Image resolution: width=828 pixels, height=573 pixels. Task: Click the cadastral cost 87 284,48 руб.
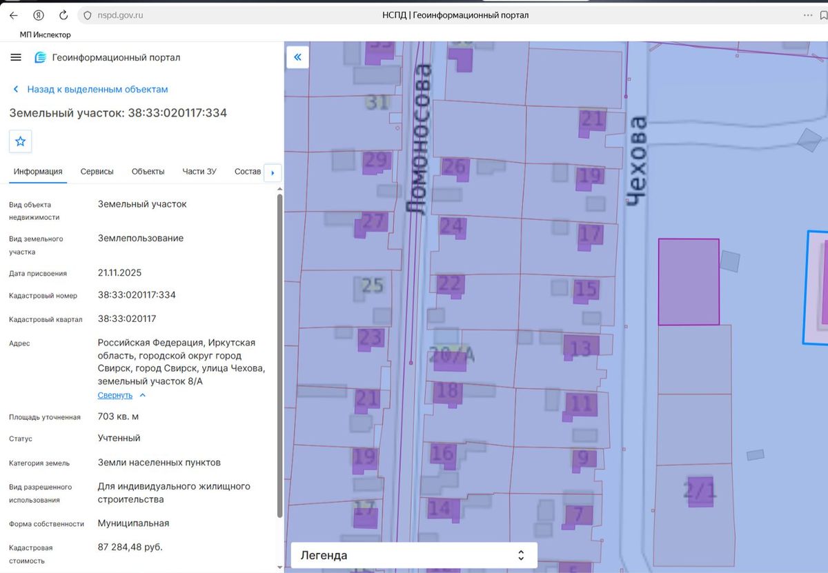click(x=130, y=547)
